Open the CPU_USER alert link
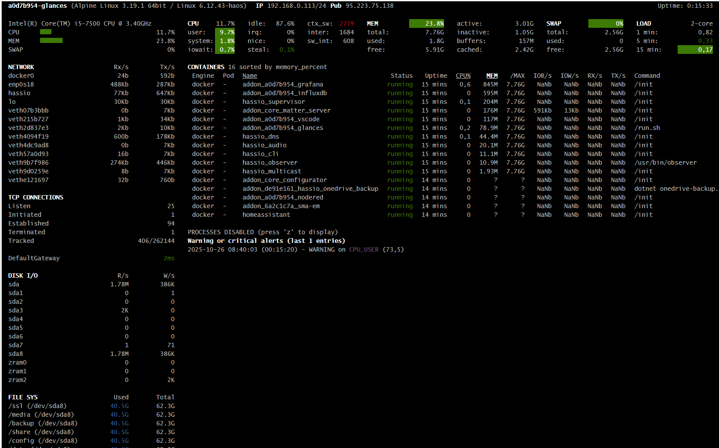 click(363, 249)
